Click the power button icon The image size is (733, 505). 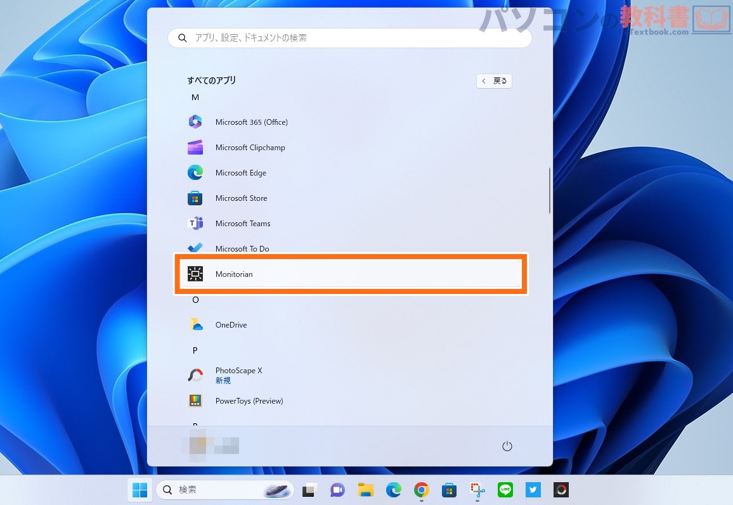[x=507, y=446]
